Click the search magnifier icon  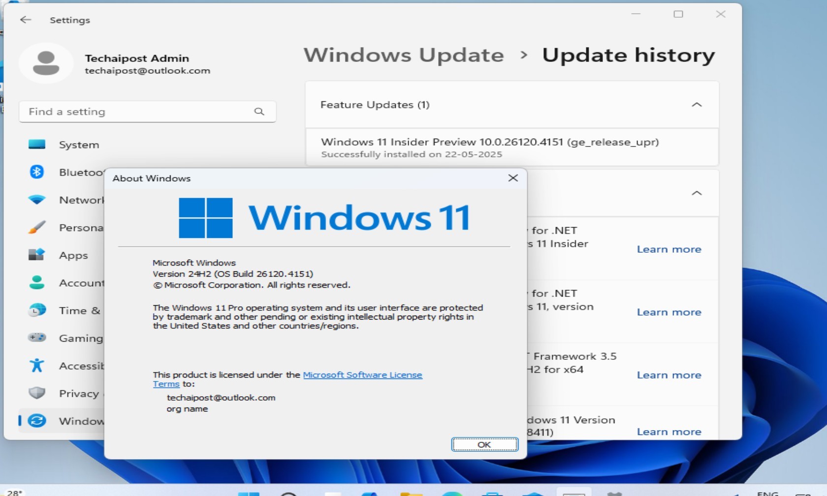point(259,112)
